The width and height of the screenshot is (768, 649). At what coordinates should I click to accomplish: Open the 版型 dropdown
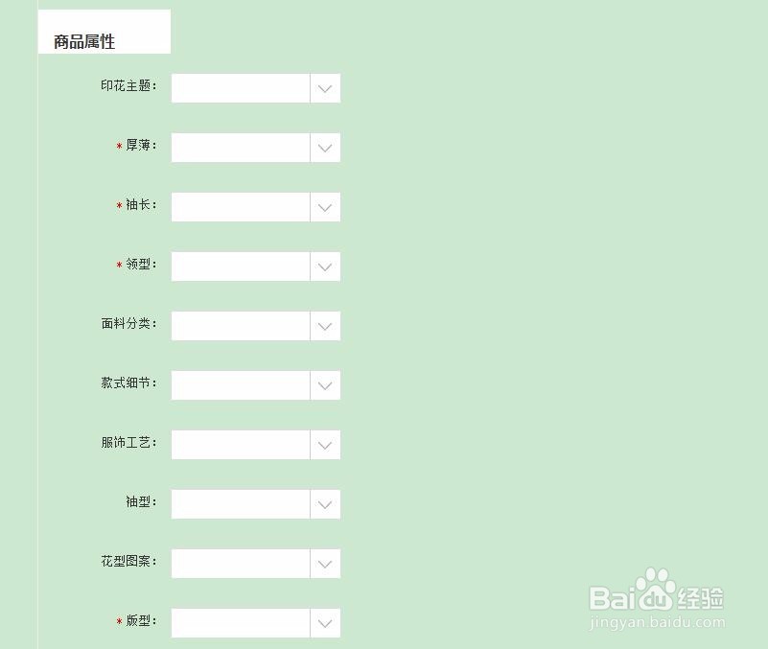point(325,622)
